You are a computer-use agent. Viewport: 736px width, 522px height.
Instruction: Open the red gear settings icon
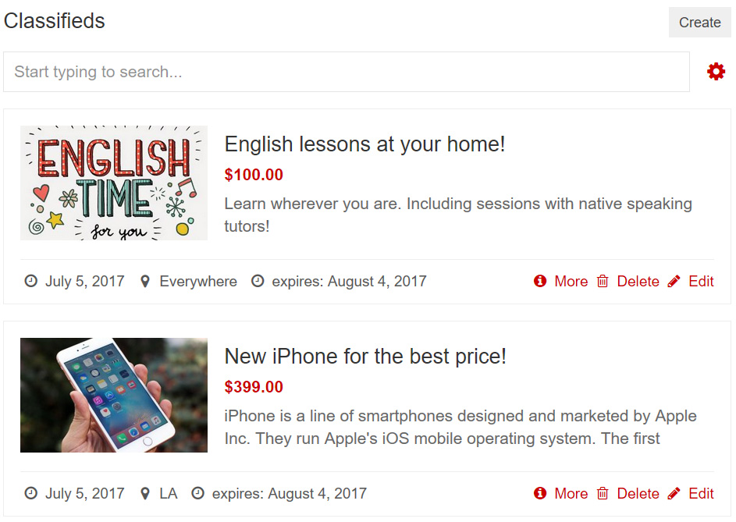(716, 71)
